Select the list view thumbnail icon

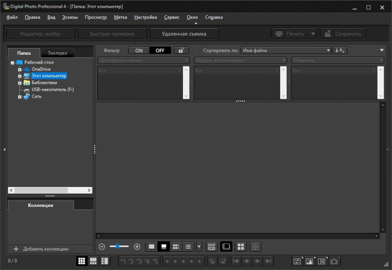188,246
